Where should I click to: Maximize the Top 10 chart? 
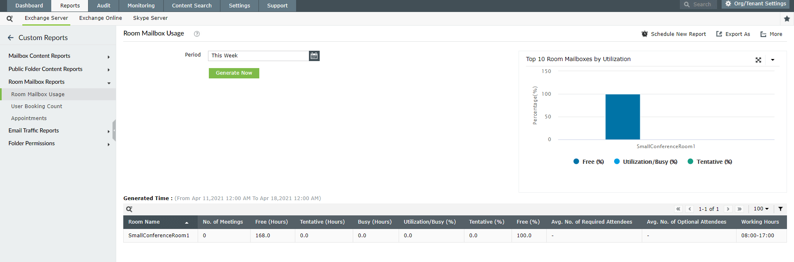758,60
